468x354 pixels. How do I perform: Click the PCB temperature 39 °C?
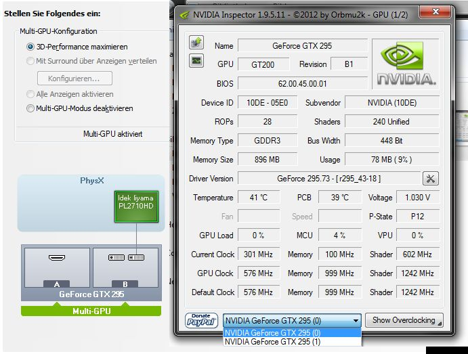click(x=340, y=198)
